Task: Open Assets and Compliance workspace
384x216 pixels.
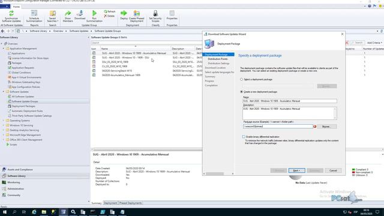Action: click(45, 169)
